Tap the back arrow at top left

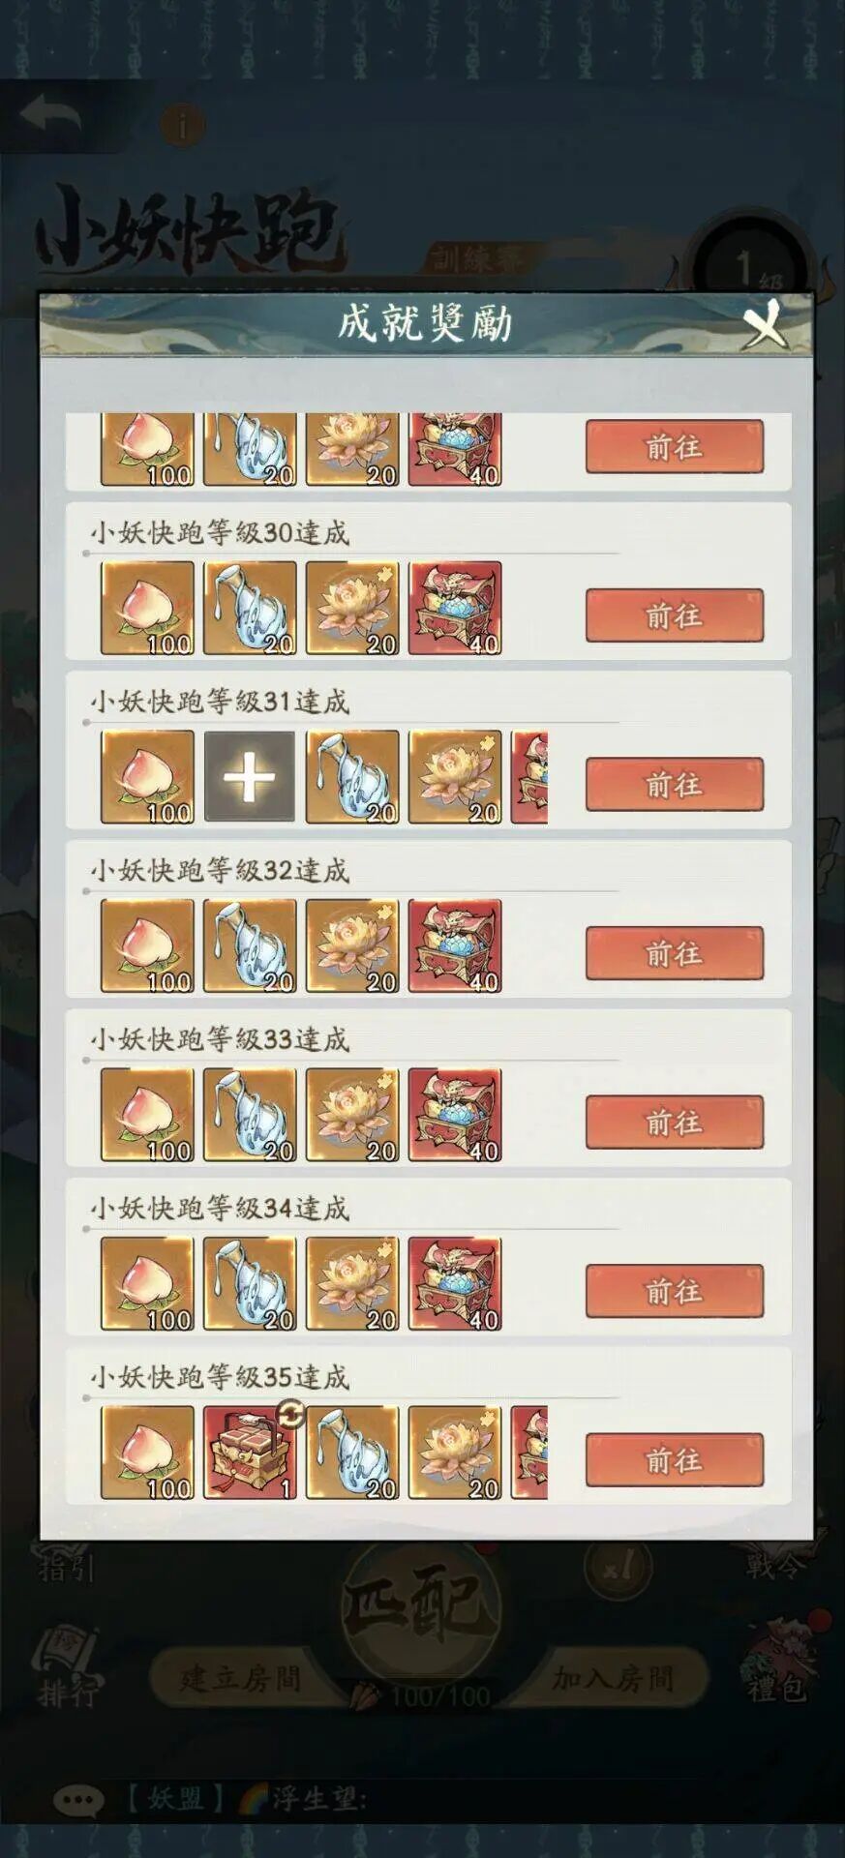coord(50,116)
